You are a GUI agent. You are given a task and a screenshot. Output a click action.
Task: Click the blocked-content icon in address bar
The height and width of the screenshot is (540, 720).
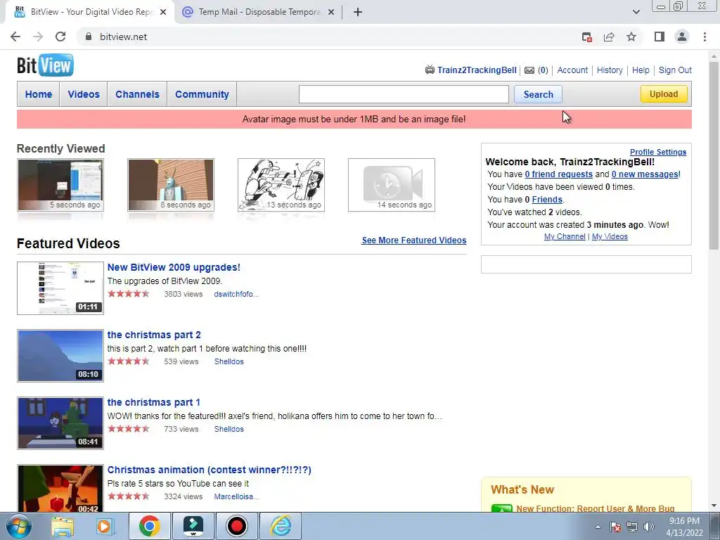(586, 37)
